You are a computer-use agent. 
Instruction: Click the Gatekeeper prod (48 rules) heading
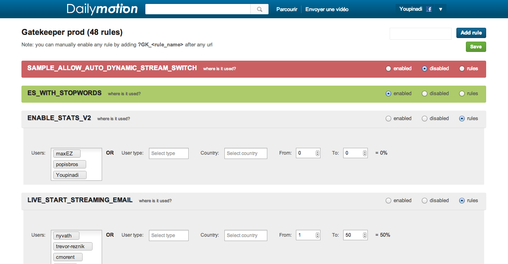click(x=72, y=33)
